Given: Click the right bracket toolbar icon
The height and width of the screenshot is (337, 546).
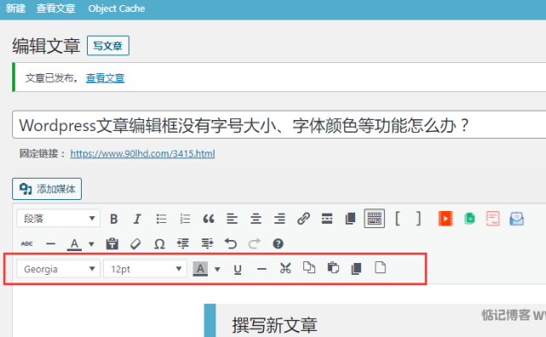Looking at the screenshot, I should (418, 219).
